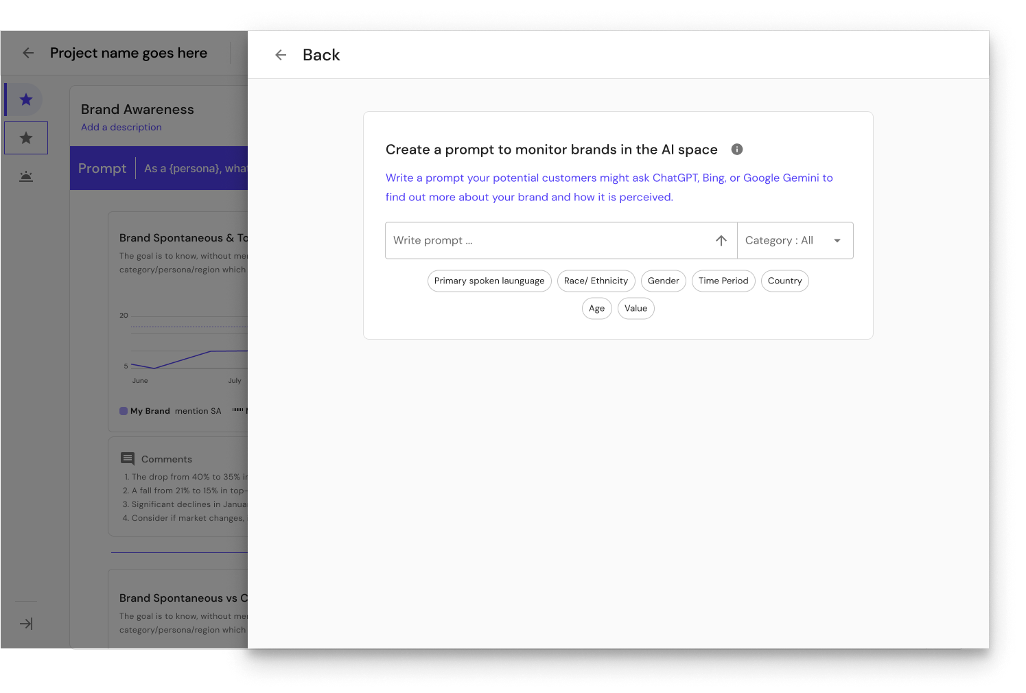Image resolution: width=1026 pixels, height=693 pixels.
Task: Toggle the Gender variable chip
Action: coord(663,281)
